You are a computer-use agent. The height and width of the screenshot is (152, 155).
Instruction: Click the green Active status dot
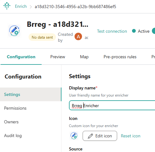(134, 31)
